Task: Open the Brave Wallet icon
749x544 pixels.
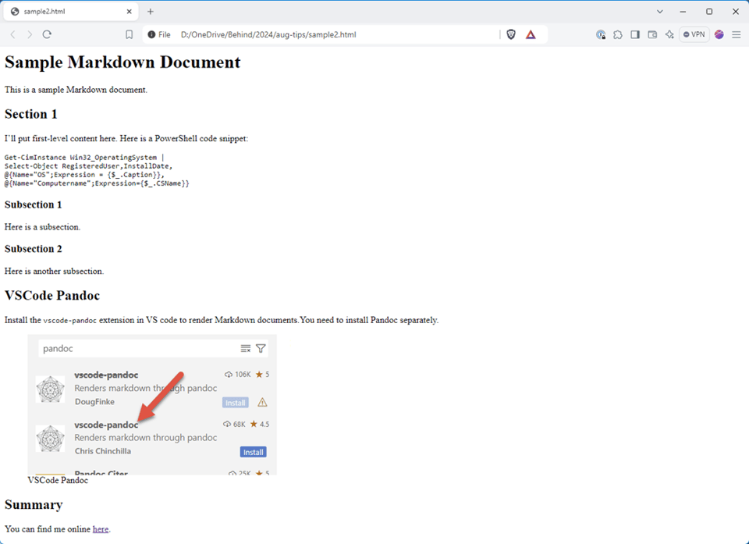Action: point(652,34)
